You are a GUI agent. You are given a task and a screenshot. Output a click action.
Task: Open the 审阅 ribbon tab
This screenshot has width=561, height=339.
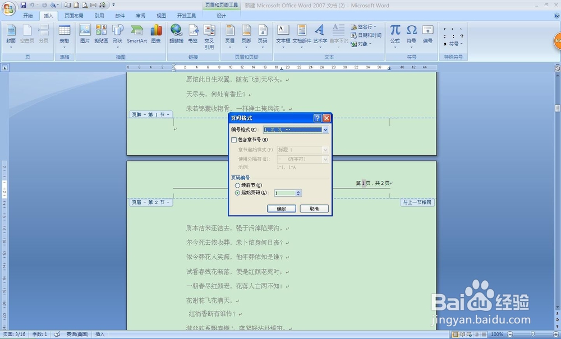(140, 16)
